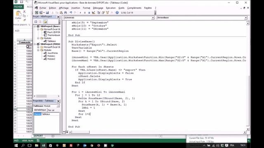Close the Propriétés - Tableaux pane

tap(58, 101)
